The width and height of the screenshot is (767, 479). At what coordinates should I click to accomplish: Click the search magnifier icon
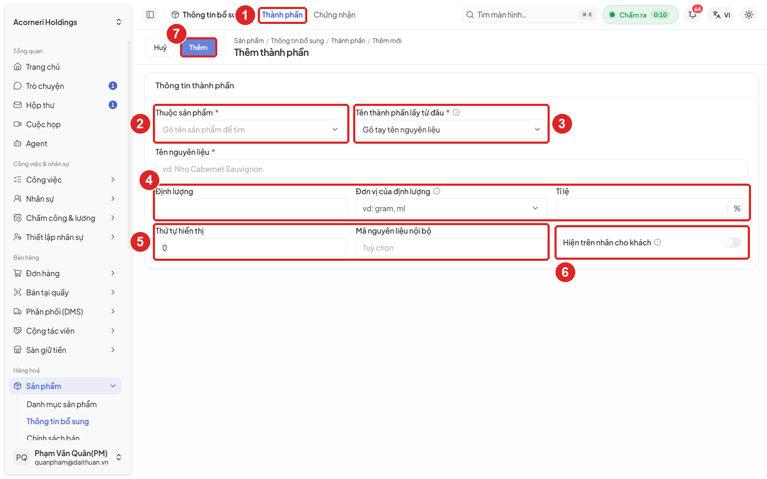tap(470, 15)
